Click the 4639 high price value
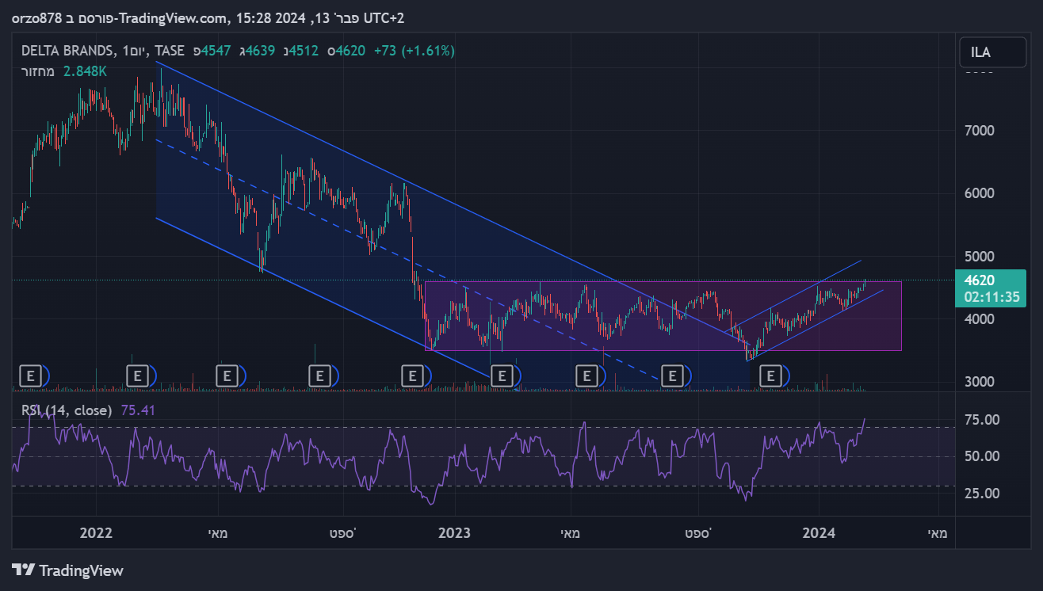 pos(261,51)
